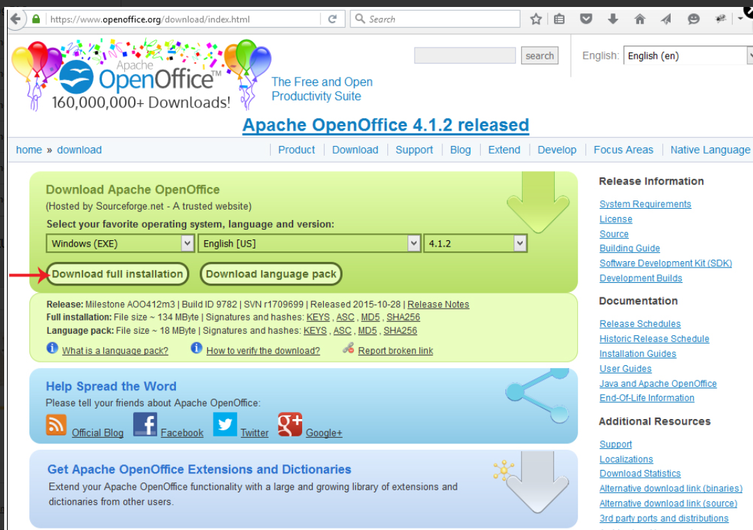Go back using the browser back arrow
The height and width of the screenshot is (530, 753).
(x=15, y=20)
